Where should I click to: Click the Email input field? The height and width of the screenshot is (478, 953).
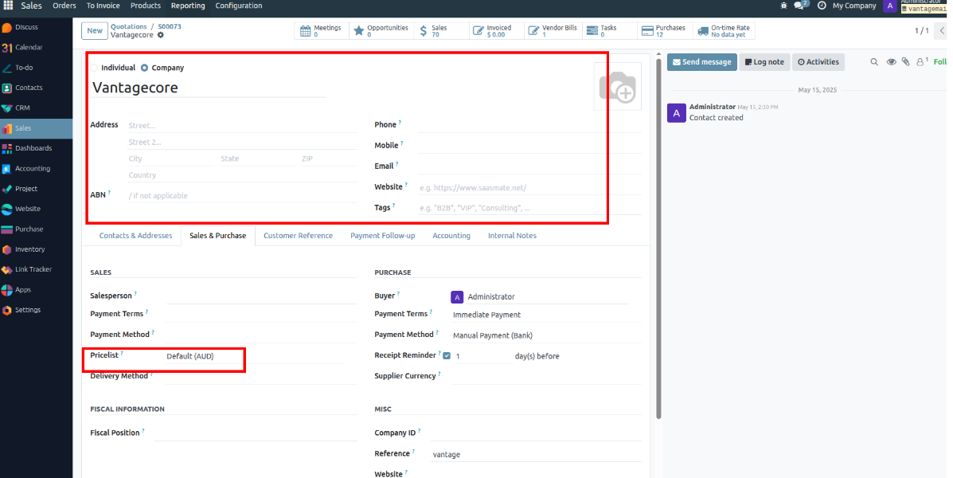click(527, 167)
